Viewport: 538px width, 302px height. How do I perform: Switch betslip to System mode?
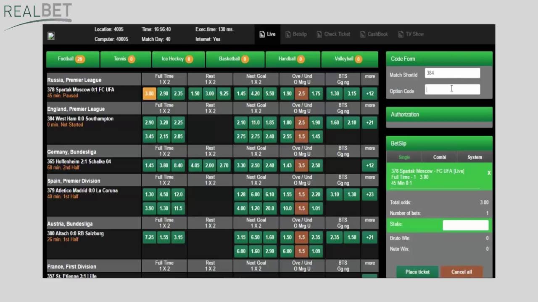475,157
